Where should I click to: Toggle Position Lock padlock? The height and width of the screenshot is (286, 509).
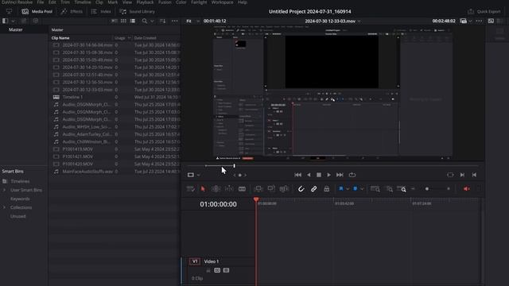point(327,189)
